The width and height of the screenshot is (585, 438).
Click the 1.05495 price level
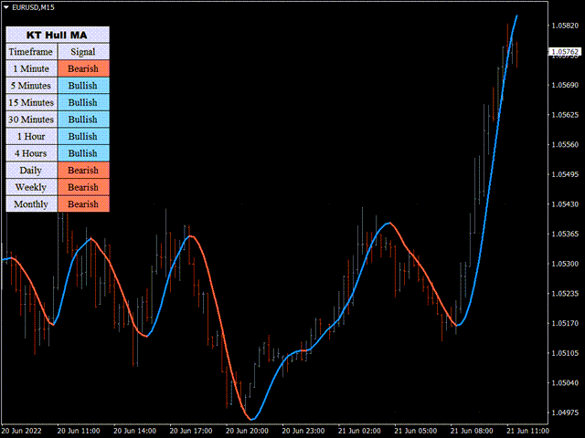click(565, 174)
